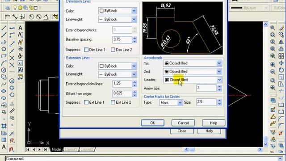The width and height of the screenshot is (286, 161).
Task: Select the Erase modify tool
Action: tap(281, 28)
